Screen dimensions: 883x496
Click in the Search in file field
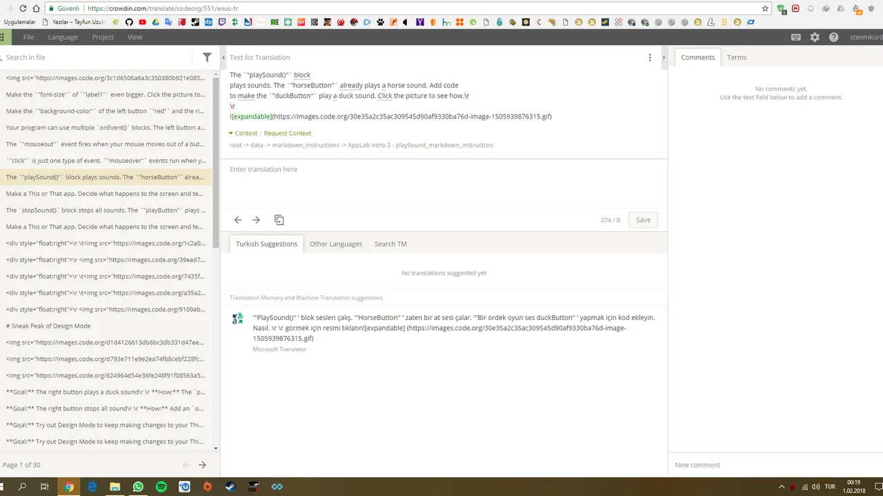click(97, 57)
